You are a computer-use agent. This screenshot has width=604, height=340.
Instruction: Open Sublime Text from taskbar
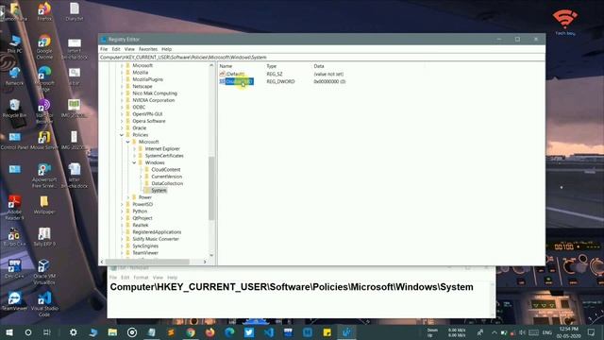(171, 332)
